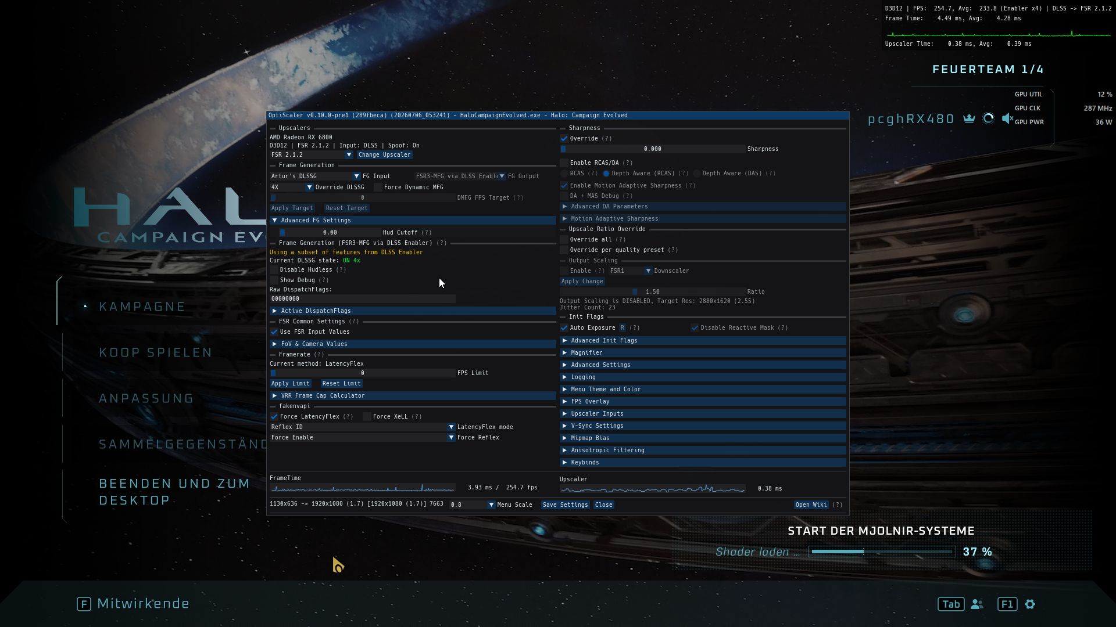Image resolution: width=1116 pixels, height=627 pixels.
Task: Open the ANPASSUNG menu entry
Action: click(146, 398)
